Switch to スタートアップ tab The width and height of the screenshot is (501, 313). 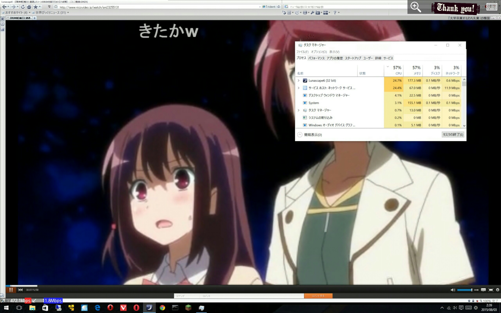pyautogui.click(x=353, y=58)
